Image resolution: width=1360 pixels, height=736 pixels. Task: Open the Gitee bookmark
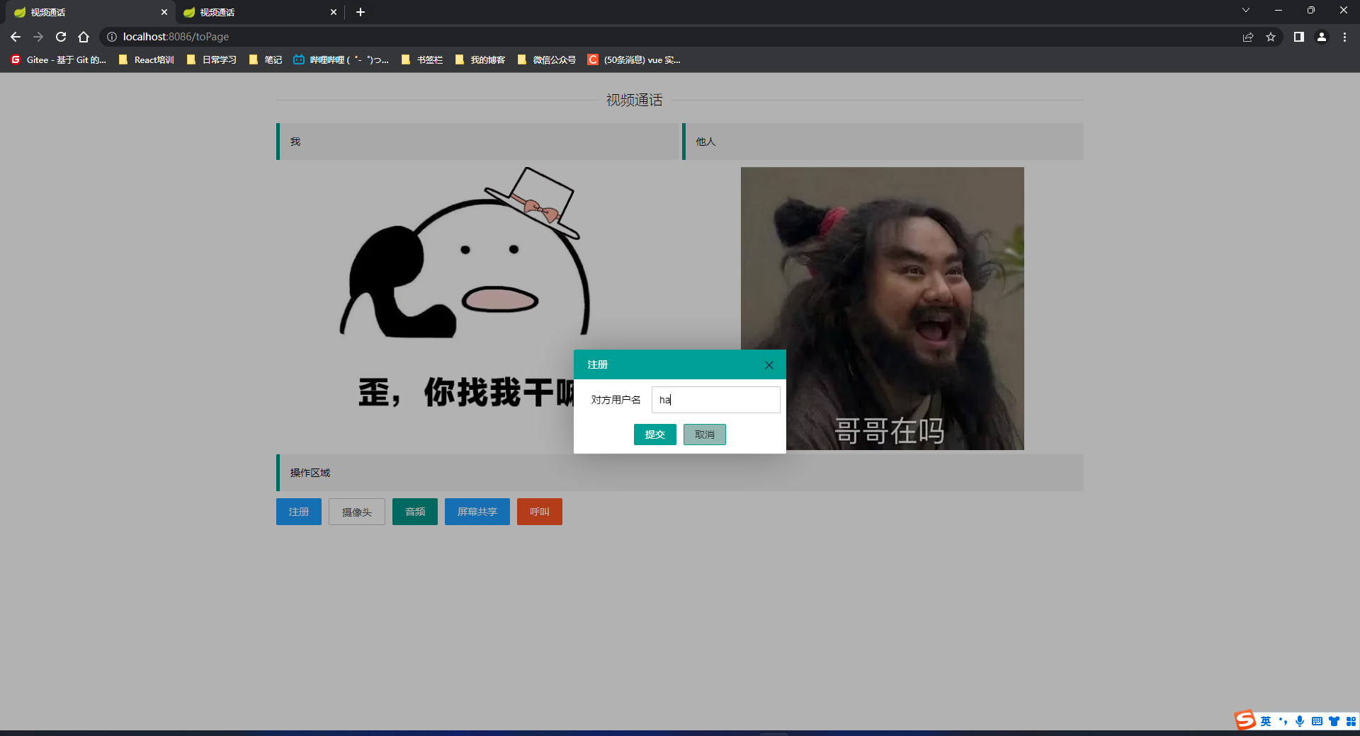58,60
